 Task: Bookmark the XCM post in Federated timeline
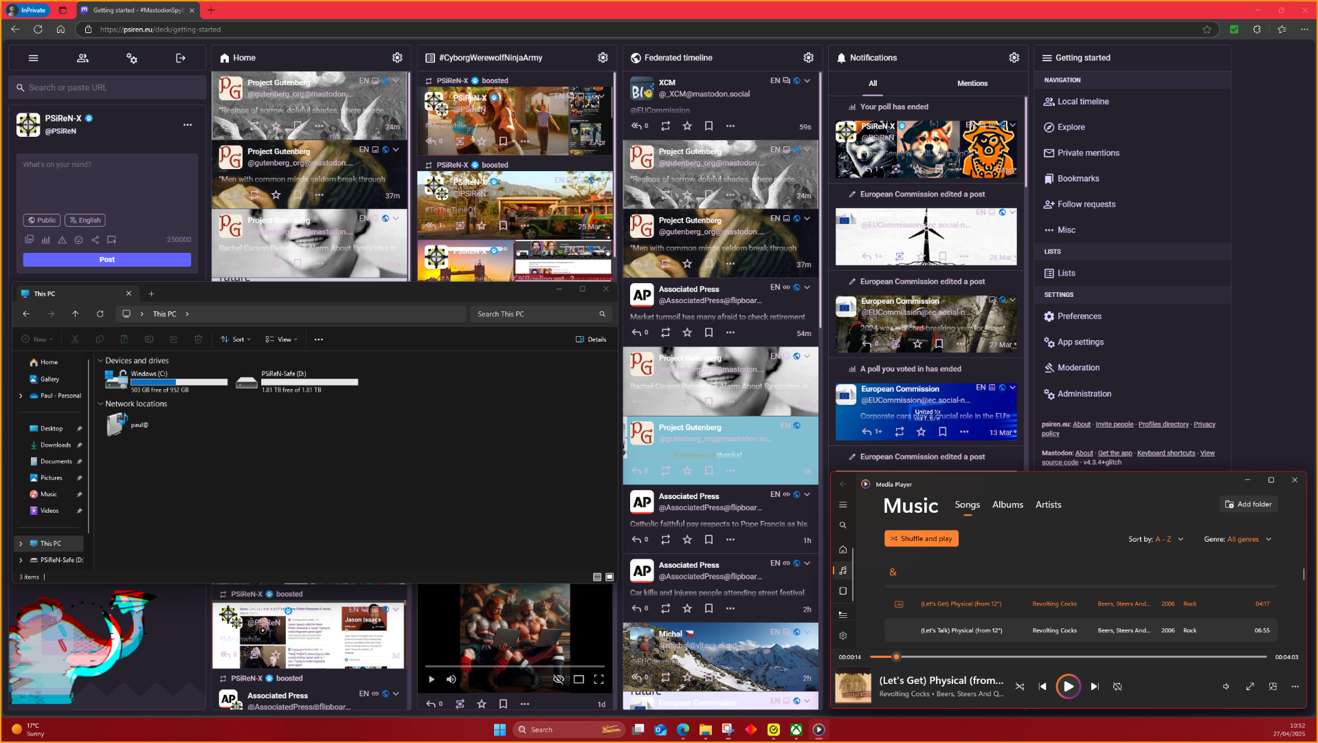tap(708, 126)
